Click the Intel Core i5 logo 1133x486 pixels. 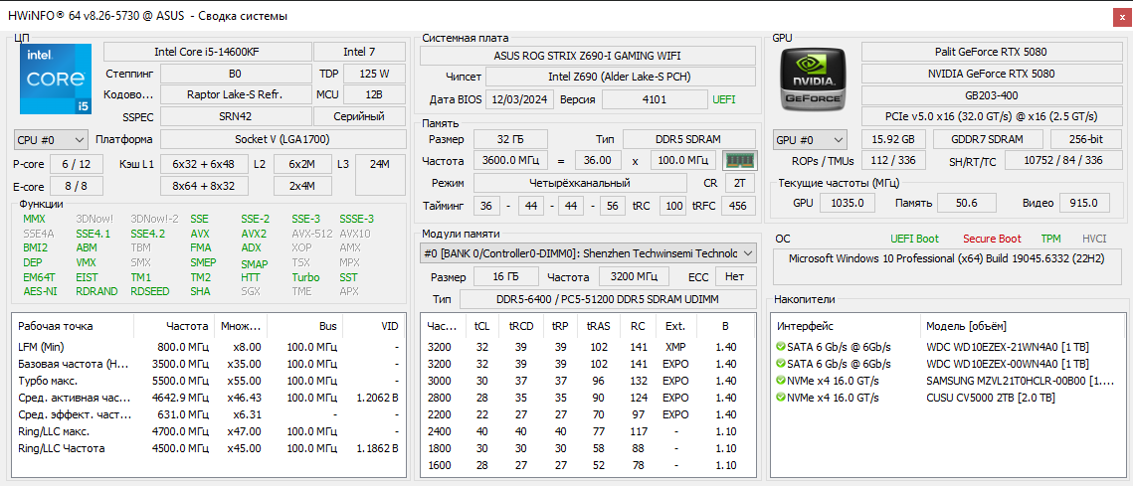coord(56,78)
